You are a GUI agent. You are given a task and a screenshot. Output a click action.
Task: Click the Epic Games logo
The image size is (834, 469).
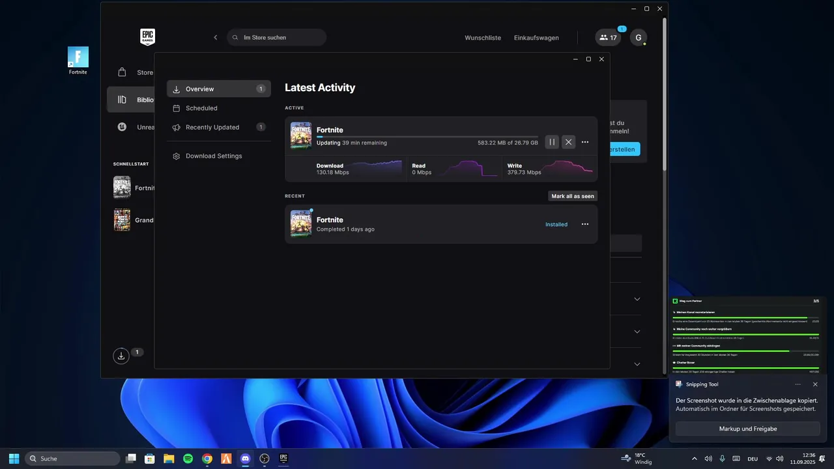point(148,37)
